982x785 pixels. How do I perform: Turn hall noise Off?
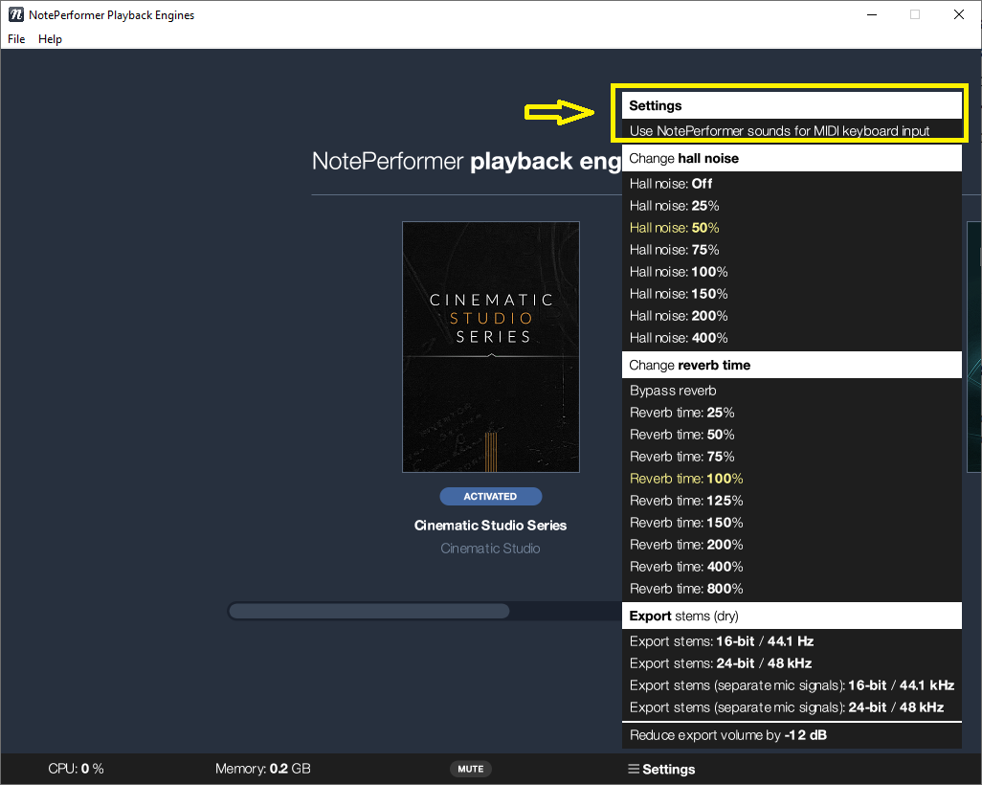coord(668,183)
